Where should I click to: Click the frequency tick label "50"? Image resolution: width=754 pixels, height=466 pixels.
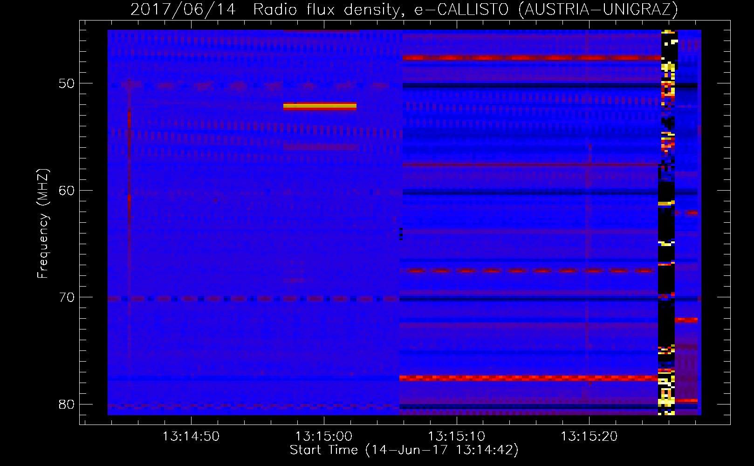pyautogui.click(x=67, y=84)
